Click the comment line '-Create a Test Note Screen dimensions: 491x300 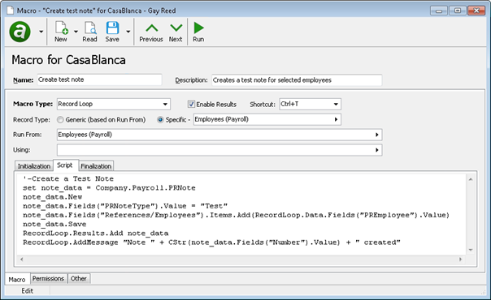68,179
